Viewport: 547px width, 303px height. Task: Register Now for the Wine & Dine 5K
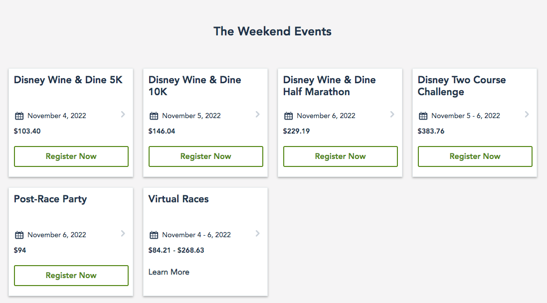tap(71, 156)
